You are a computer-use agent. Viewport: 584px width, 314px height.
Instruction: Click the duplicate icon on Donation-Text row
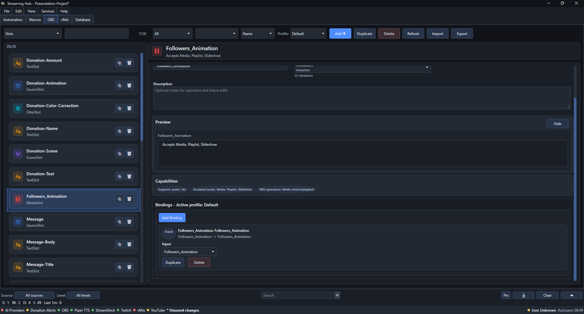pyautogui.click(x=120, y=176)
